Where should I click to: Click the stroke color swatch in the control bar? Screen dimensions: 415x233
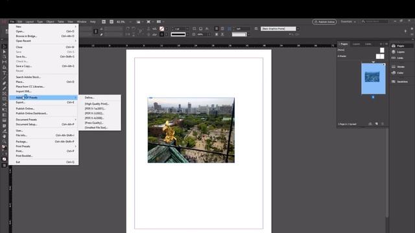[161, 34]
